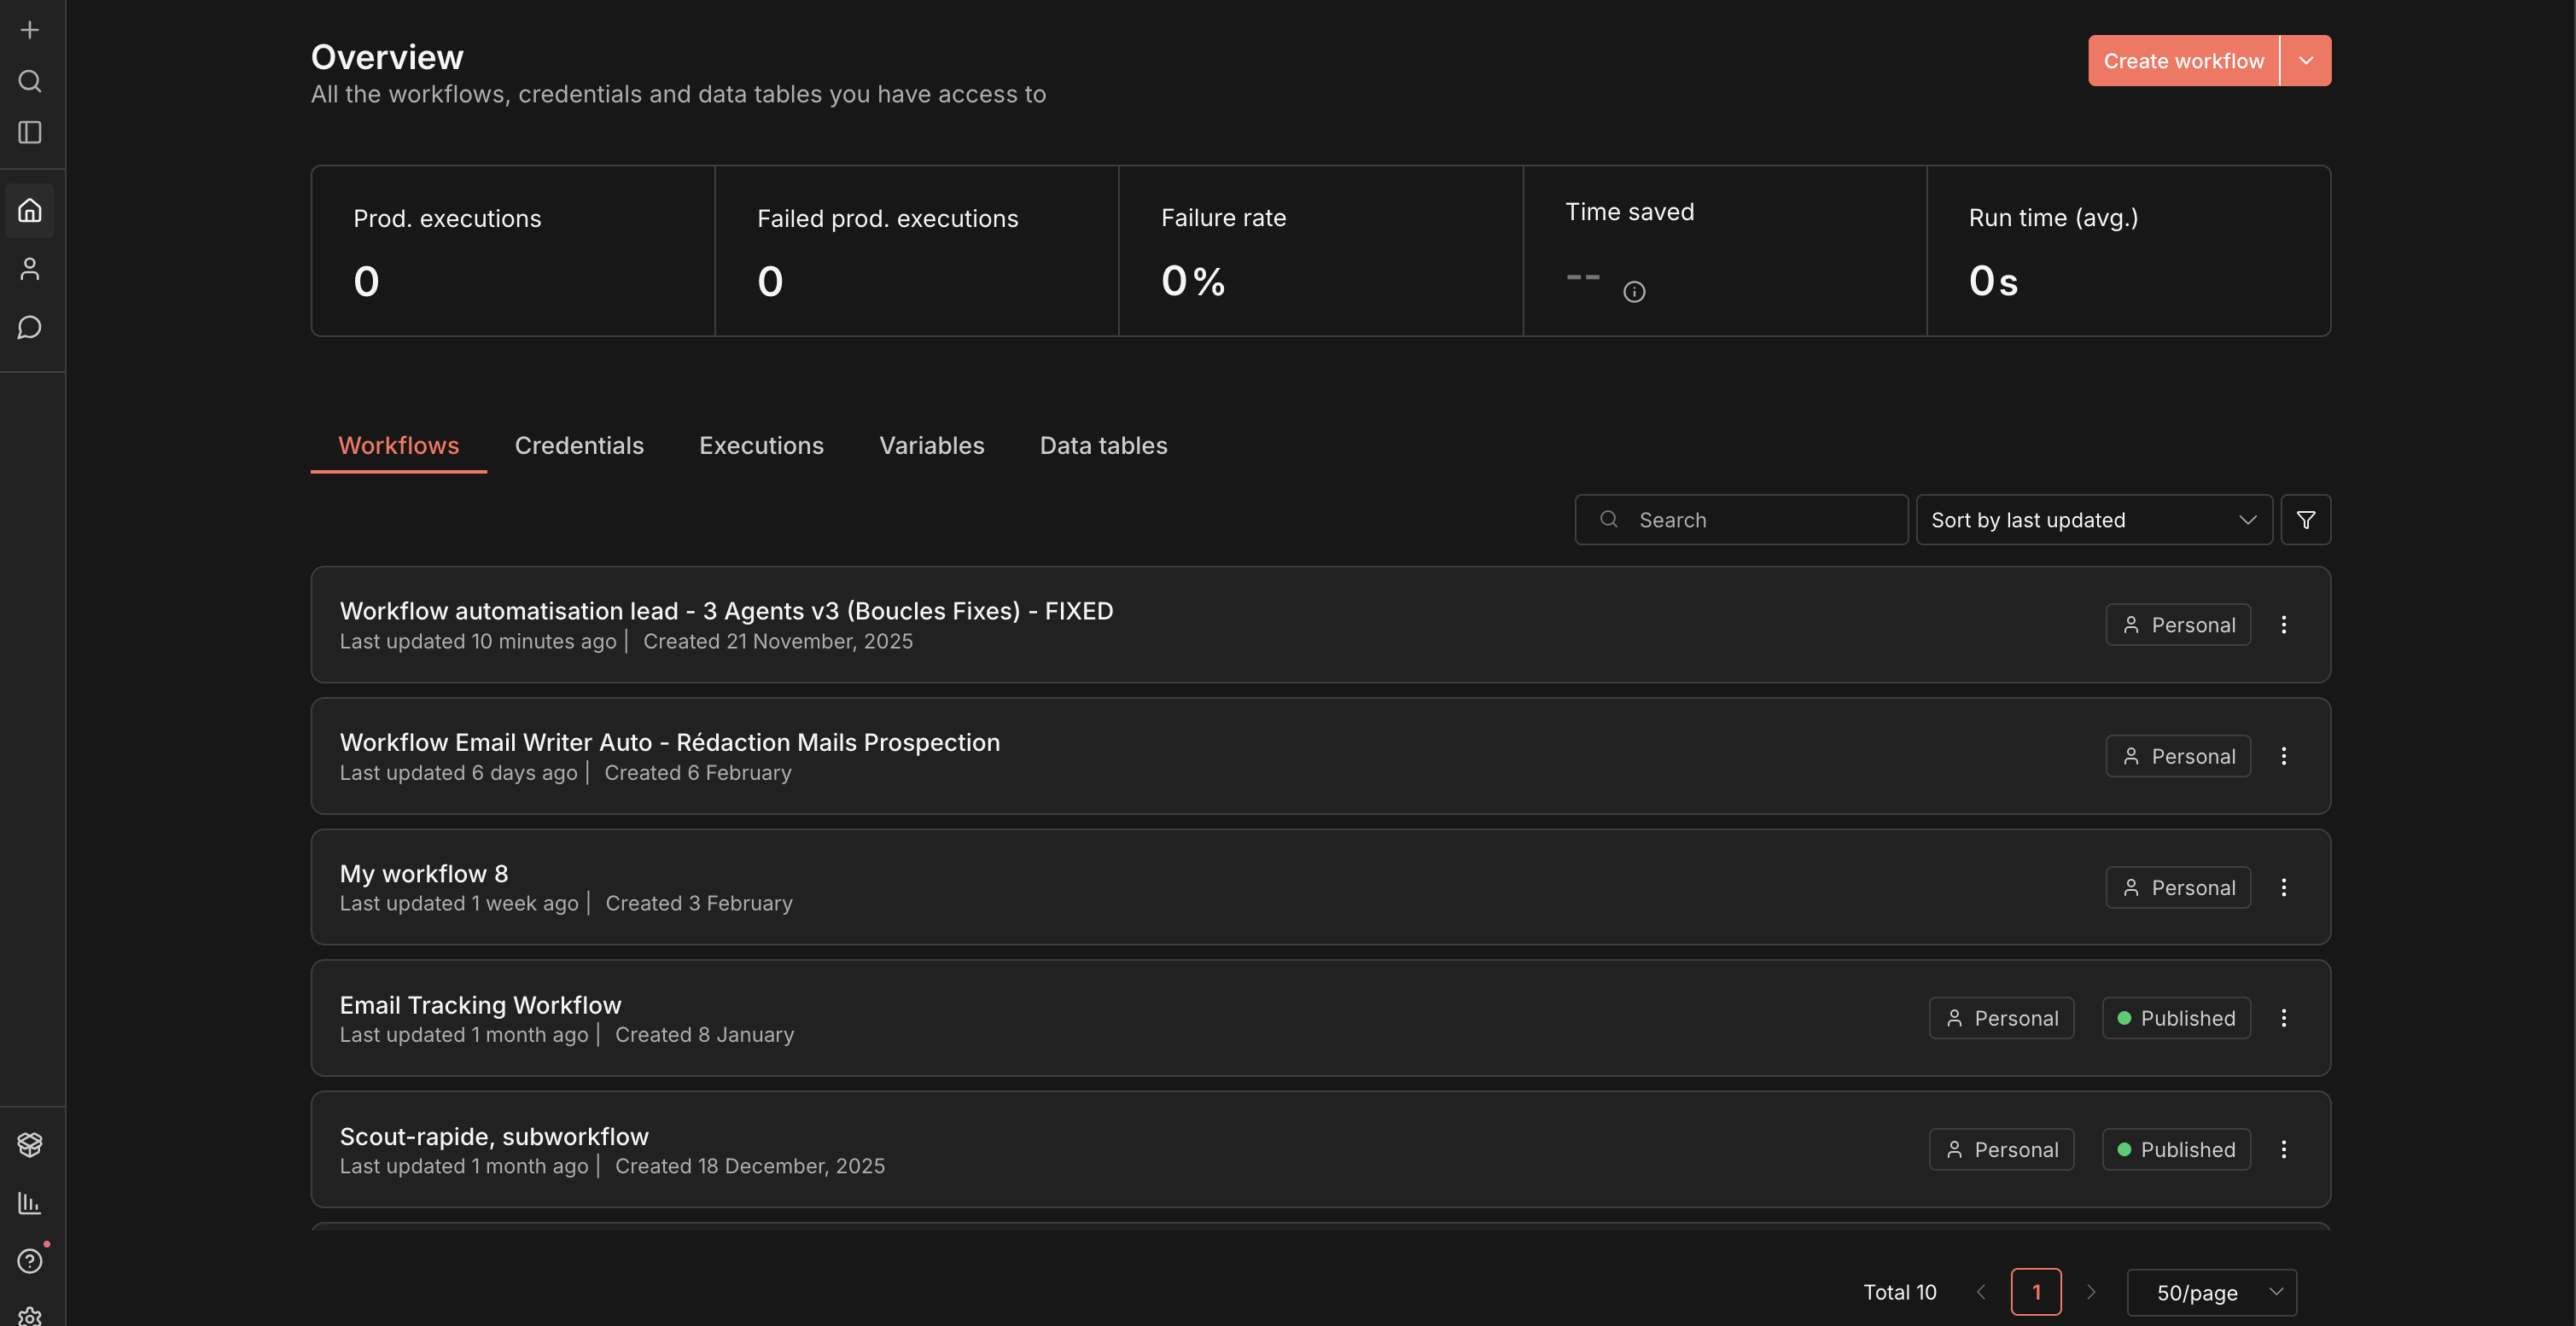Open Settings via the gear icon
The image size is (2576, 1326).
coord(29,1315)
